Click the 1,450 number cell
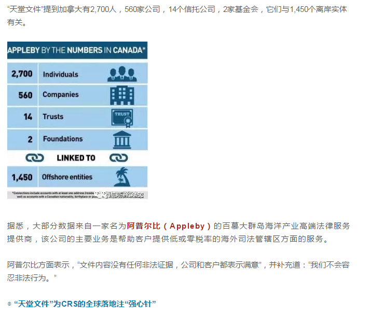The height and width of the screenshot is (317, 369). pos(22,177)
